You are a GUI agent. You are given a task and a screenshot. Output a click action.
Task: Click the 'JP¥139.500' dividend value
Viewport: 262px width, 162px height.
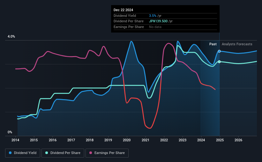coord(158,21)
